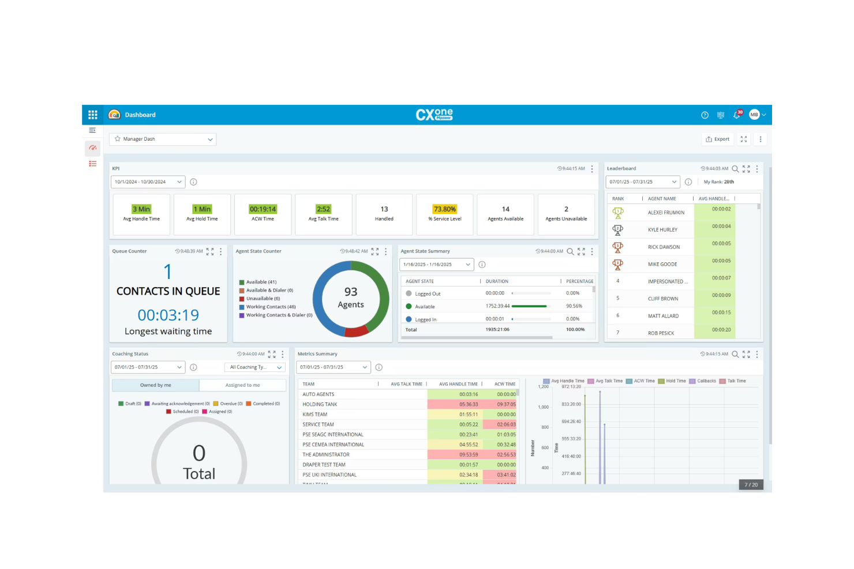Expand the Agent State Summary widget to fullscreen
The width and height of the screenshot is (854, 569).
pos(581,251)
